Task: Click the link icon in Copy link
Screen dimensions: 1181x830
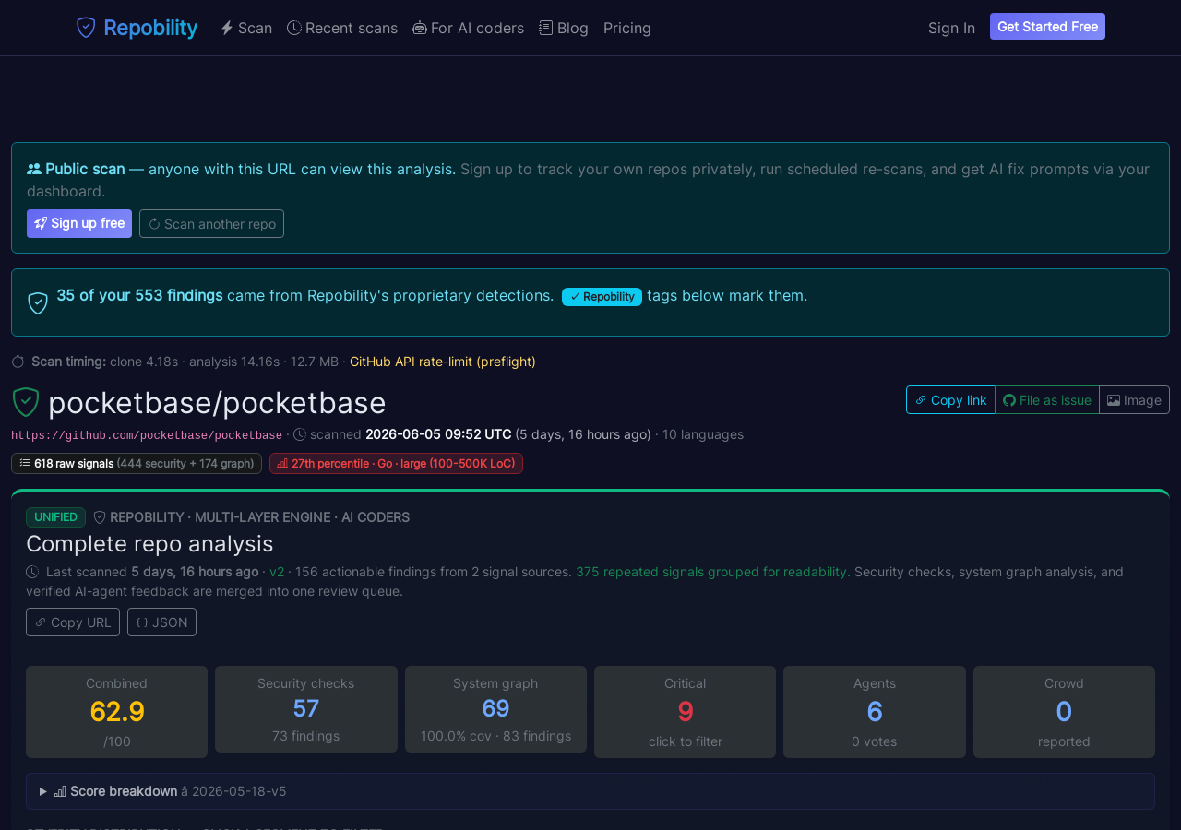Action: pyautogui.click(x=921, y=400)
